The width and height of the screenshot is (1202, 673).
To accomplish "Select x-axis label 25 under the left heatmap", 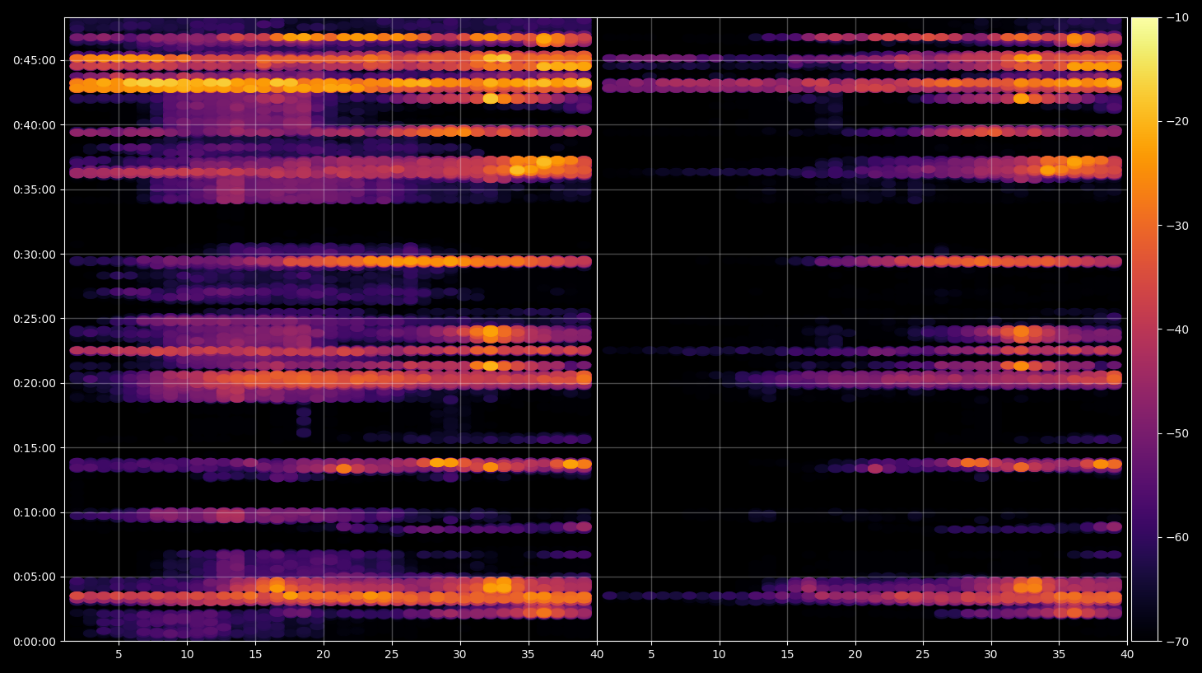I will 391,655.
